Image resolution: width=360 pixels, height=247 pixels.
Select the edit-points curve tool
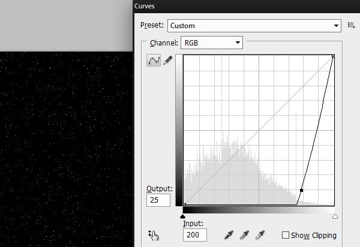coord(154,61)
